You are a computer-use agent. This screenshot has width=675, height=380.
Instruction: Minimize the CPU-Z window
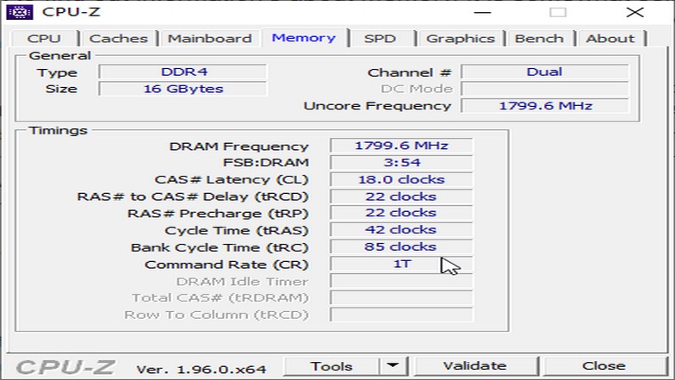point(482,12)
